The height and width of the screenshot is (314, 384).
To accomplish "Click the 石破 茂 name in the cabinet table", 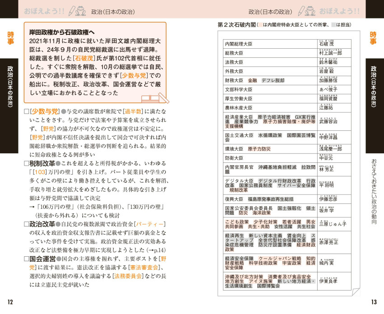I will (x=327, y=44).
